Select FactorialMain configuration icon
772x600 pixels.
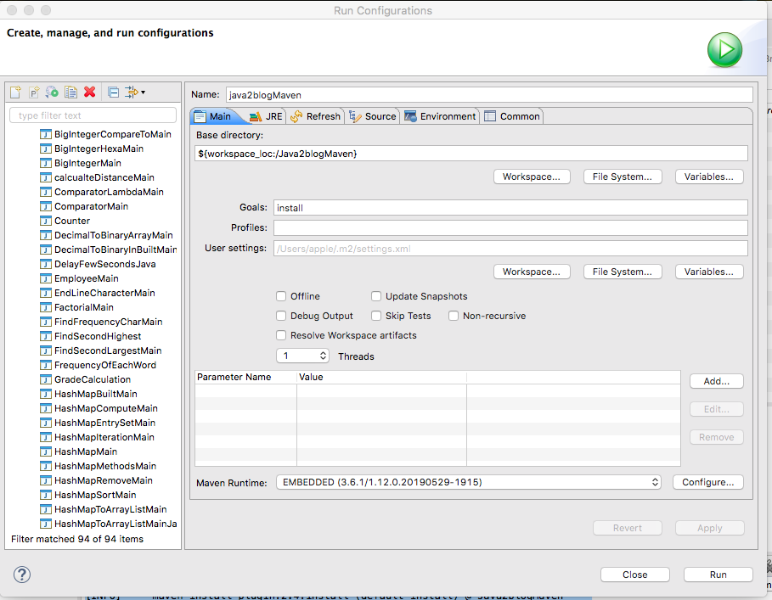point(46,307)
